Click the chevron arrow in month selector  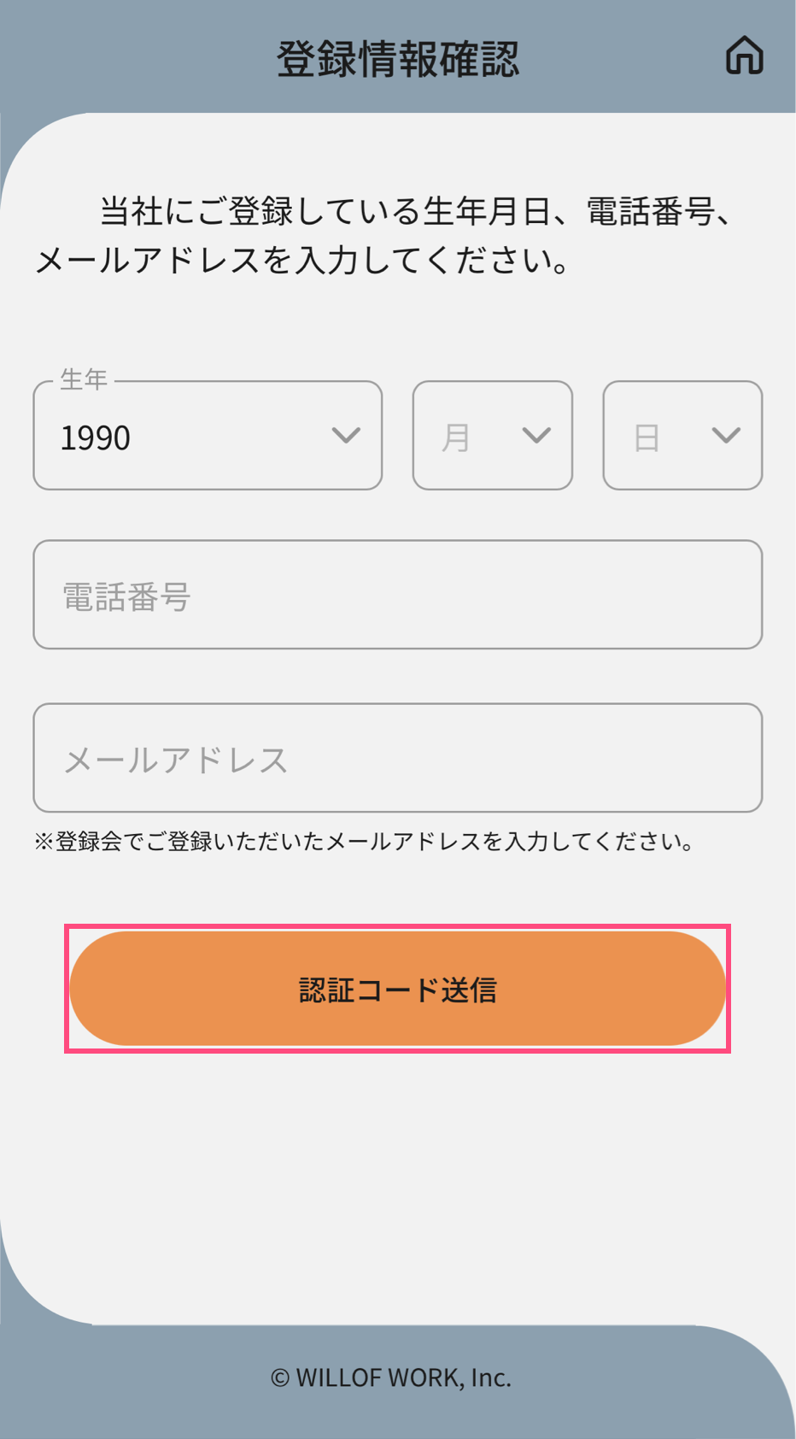(536, 436)
